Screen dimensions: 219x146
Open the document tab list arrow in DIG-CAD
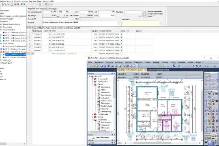[x=202, y=70]
